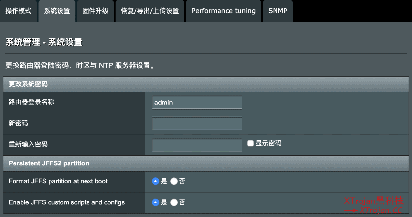Click the 重新输入密码 input field
Viewport: 412px width, 217px height.
pos(197,144)
